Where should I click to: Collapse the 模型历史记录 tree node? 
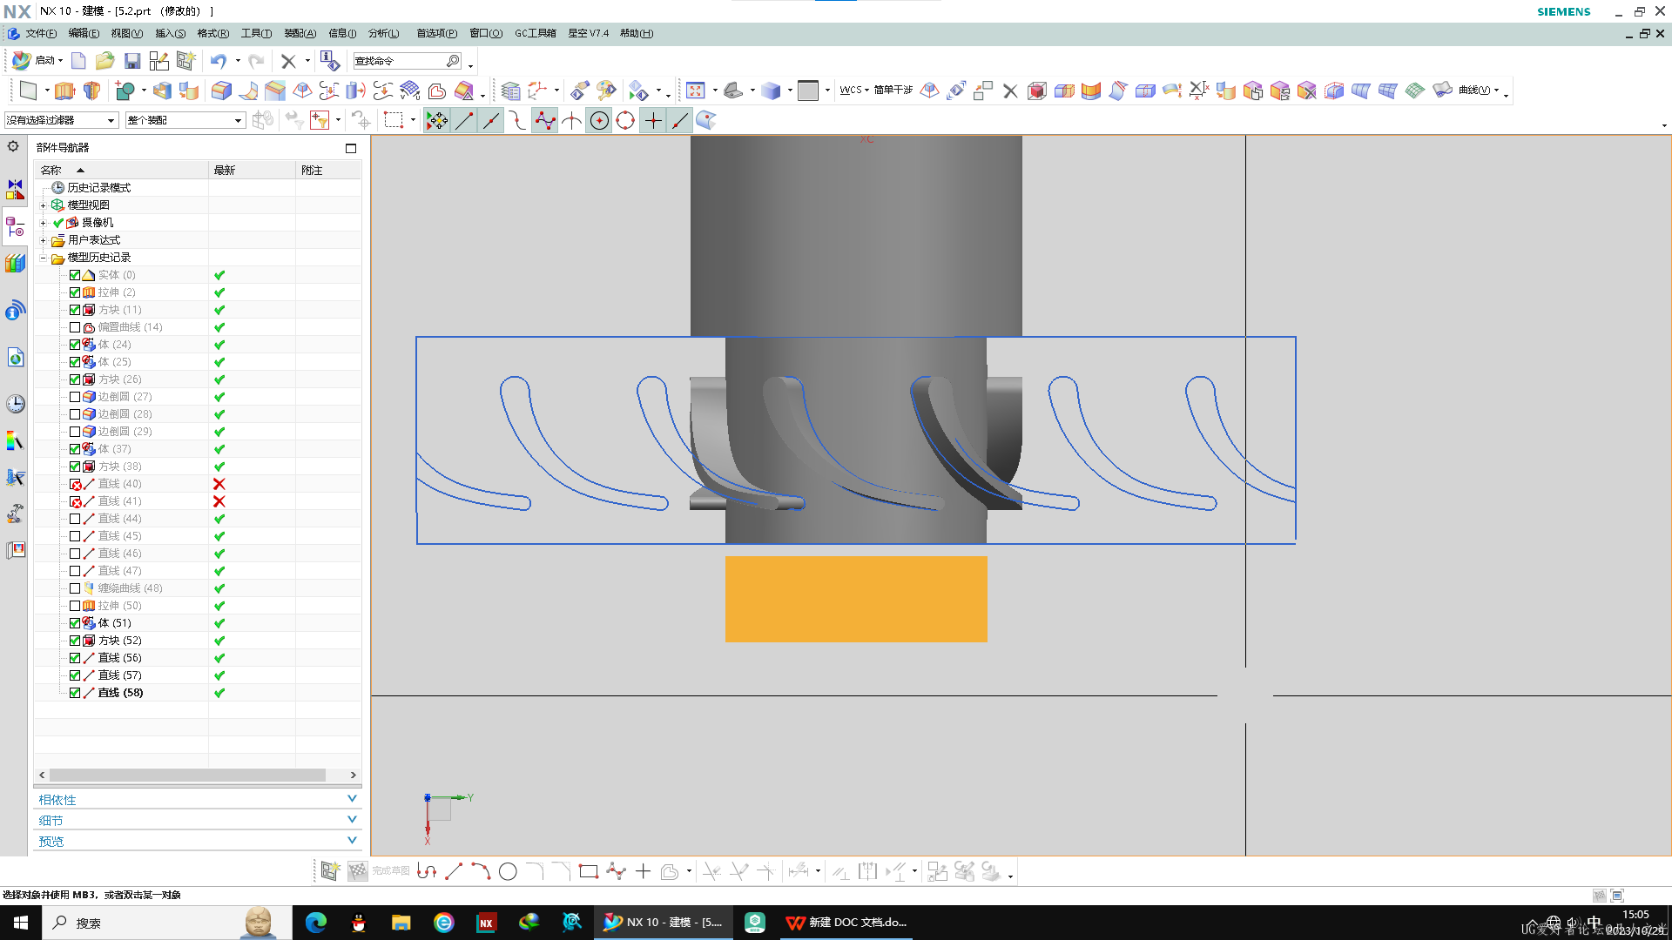pyautogui.click(x=43, y=258)
